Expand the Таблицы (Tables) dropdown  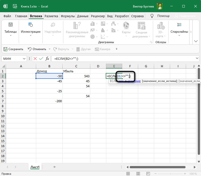(10, 36)
